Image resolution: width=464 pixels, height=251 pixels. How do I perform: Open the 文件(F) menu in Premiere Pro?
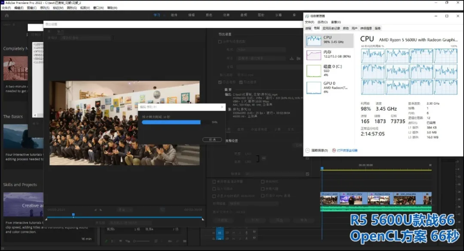click(x=6, y=8)
